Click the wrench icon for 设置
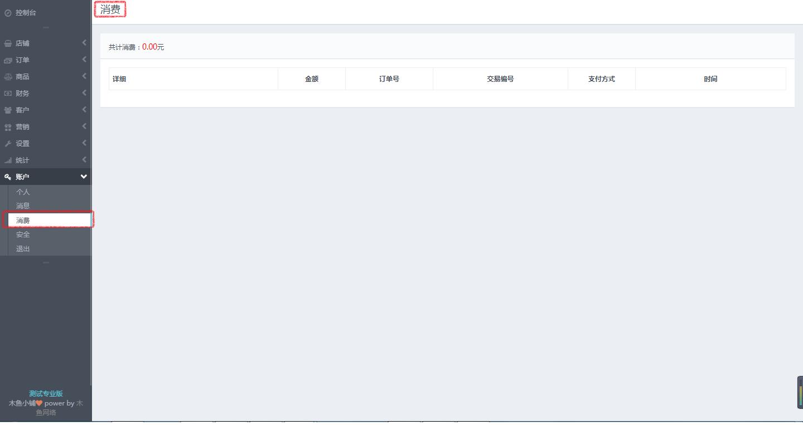This screenshot has height=425, width=803. [8, 144]
